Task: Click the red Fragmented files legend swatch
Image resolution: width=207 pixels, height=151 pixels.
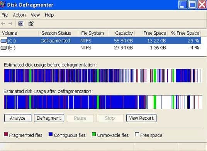Action: [6, 134]
